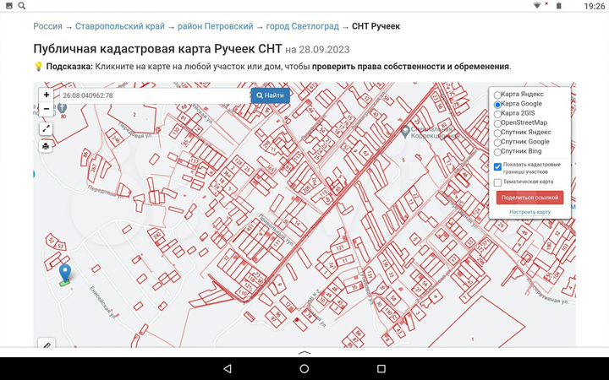Click the print map icon

coord(46,146)
